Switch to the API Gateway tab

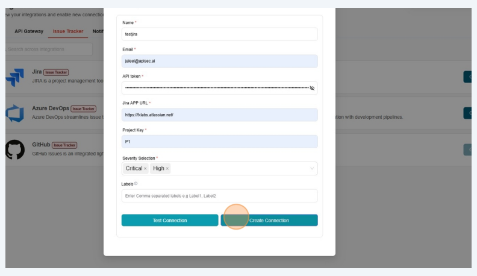pyautogui.click(x=29, y=31)
